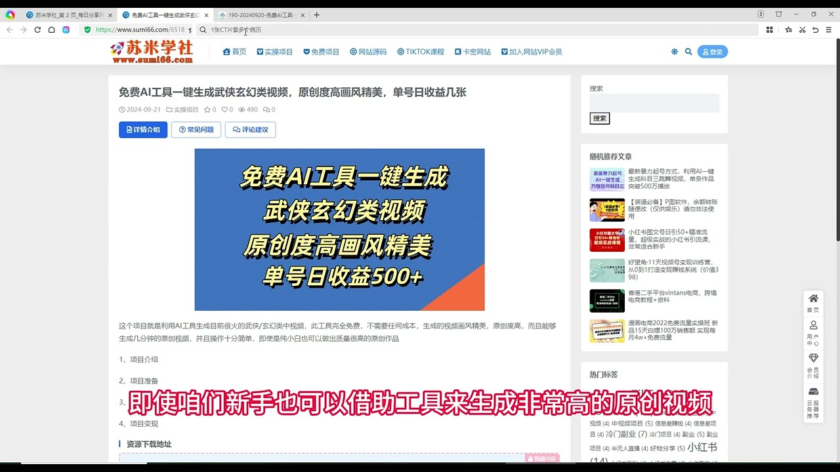Click the 苏米学社 site logo

(x=152, y=52)
